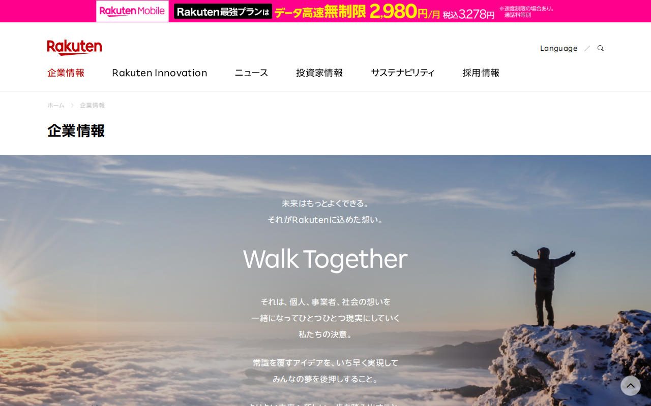
Task: Click the 税込3278円 banner text
Action: tap(468, 15)
